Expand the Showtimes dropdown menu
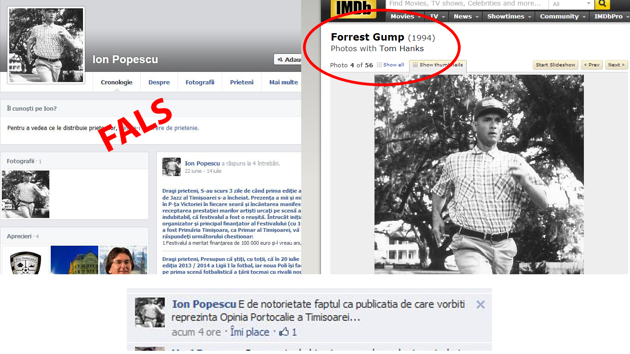This screenshot has height=354, width=630. [x=509, y=16]
